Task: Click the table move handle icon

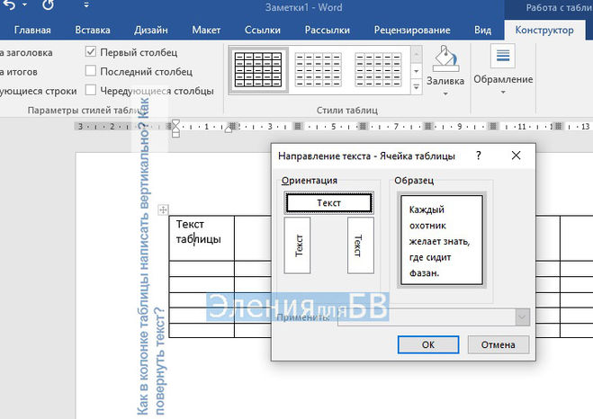Action: pos(163,209)
